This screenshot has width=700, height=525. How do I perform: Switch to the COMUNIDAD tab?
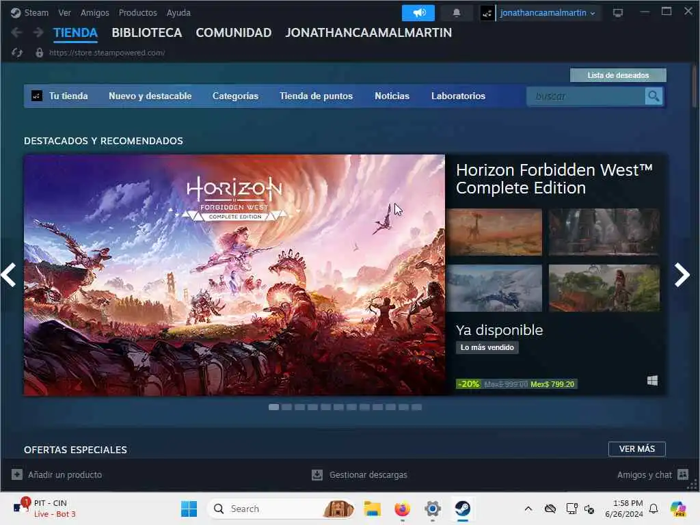click(234, 33)
